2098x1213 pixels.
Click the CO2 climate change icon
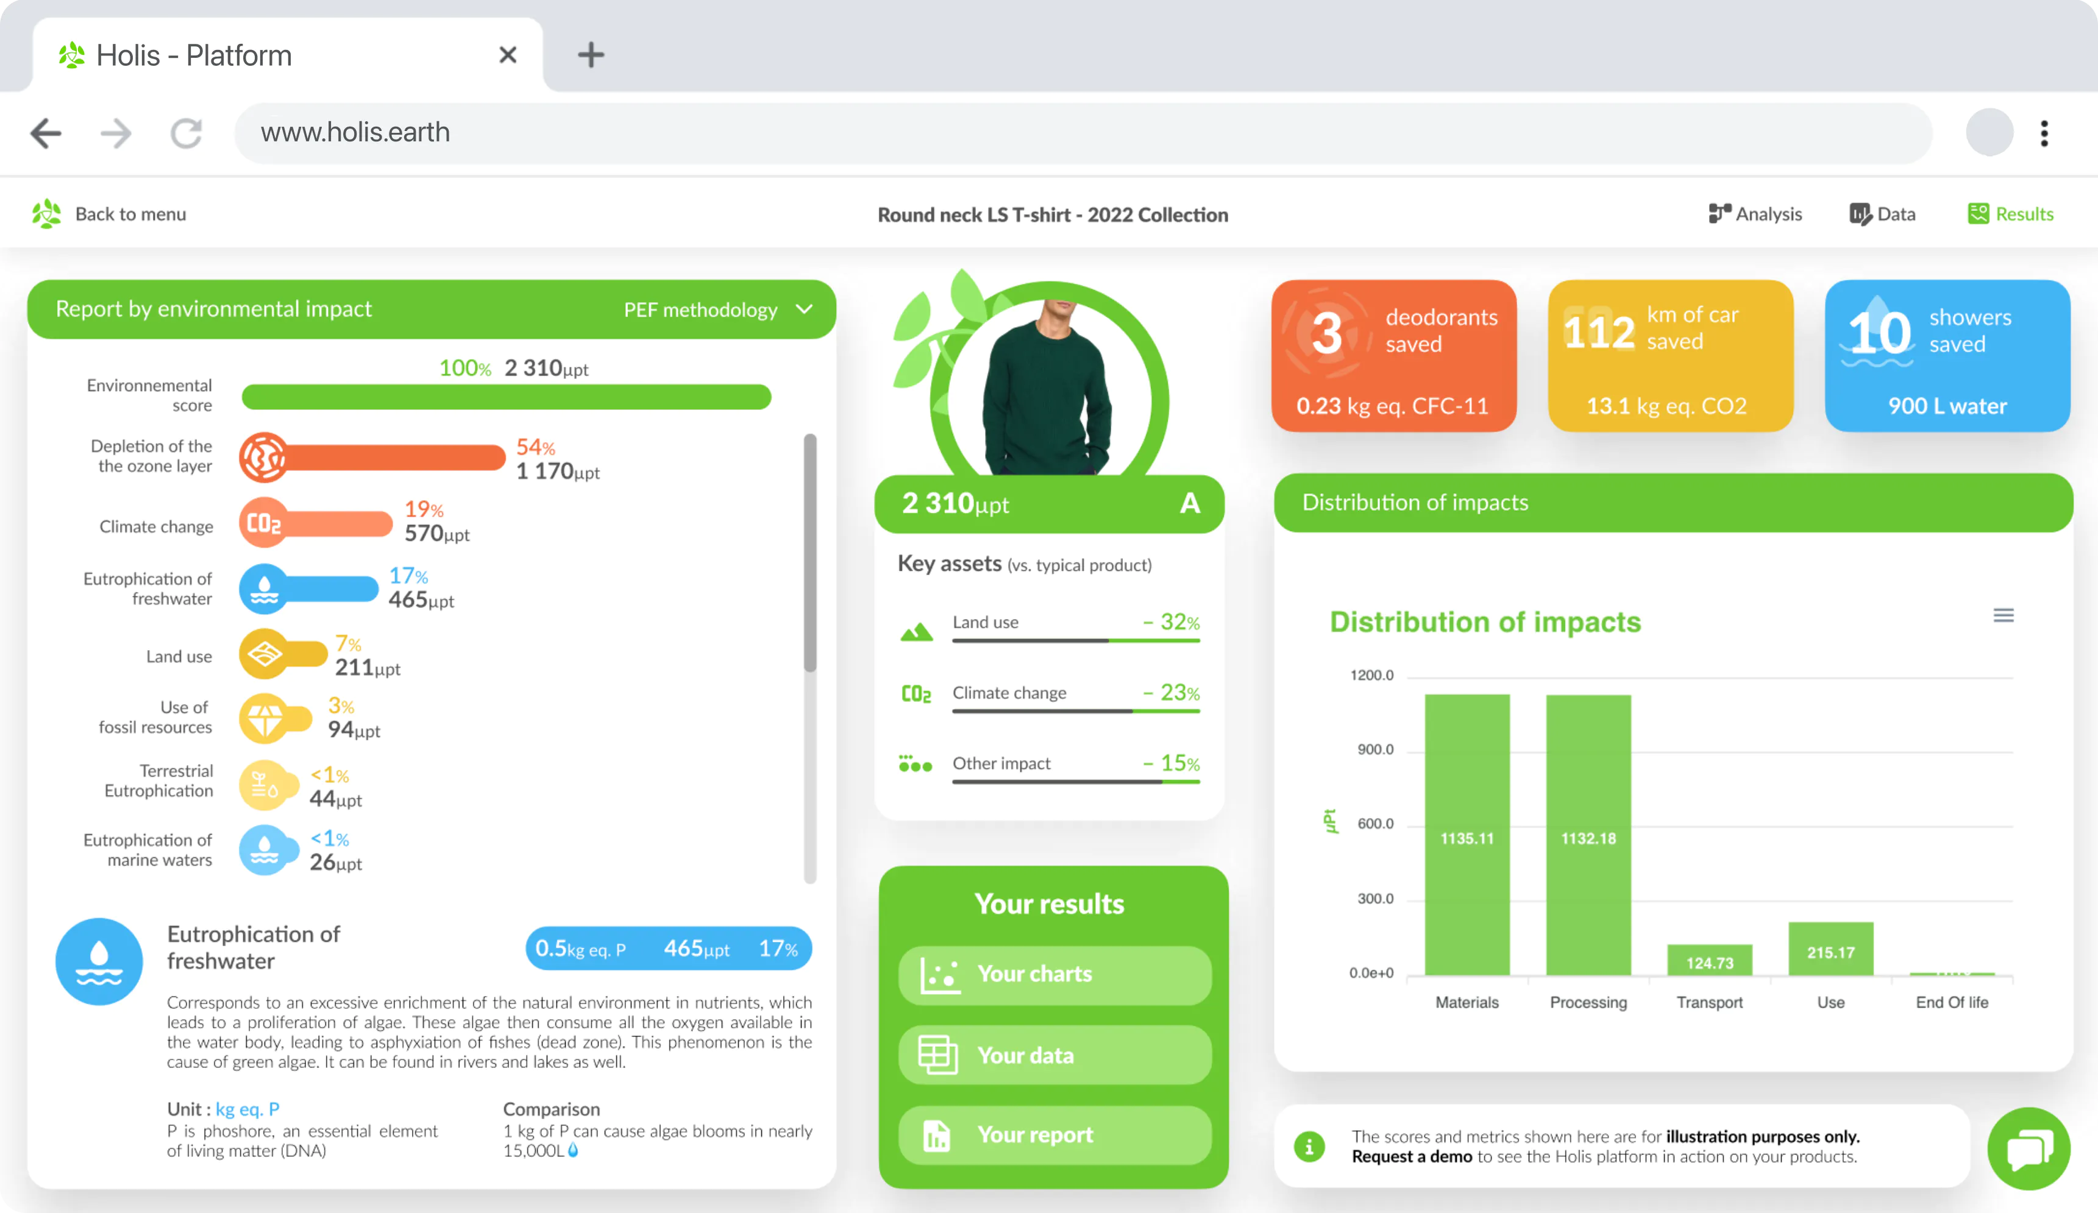[x=264, y=523]
